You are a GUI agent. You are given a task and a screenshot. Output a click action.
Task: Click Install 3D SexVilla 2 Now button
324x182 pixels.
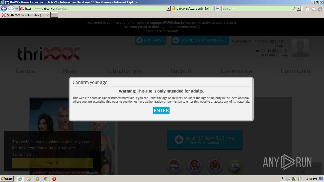[205, 140]
